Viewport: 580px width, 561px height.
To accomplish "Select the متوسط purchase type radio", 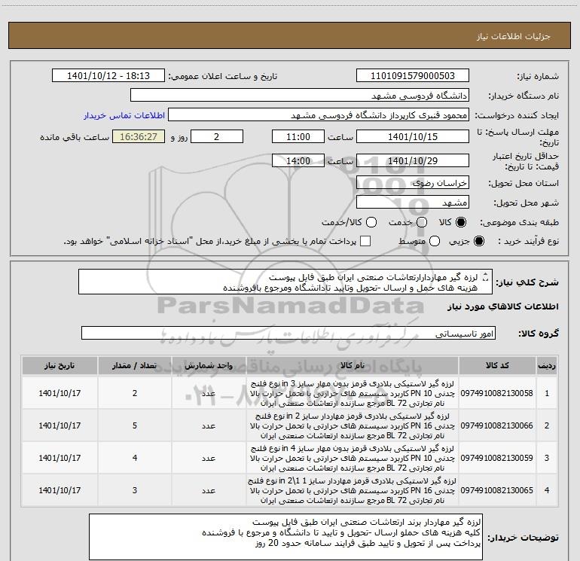I will pyautogui.click(x=435, y=242).
